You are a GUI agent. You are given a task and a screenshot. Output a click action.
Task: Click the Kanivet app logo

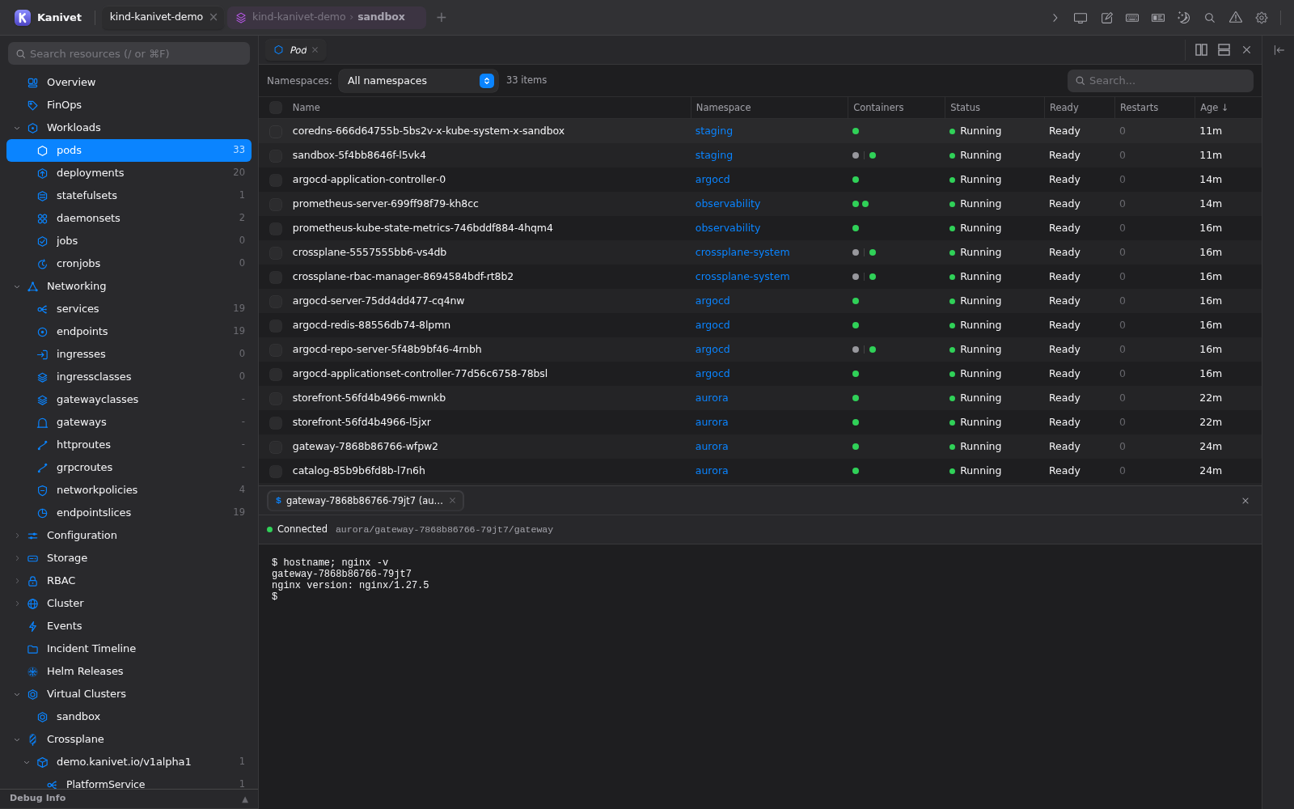(23, 17)
